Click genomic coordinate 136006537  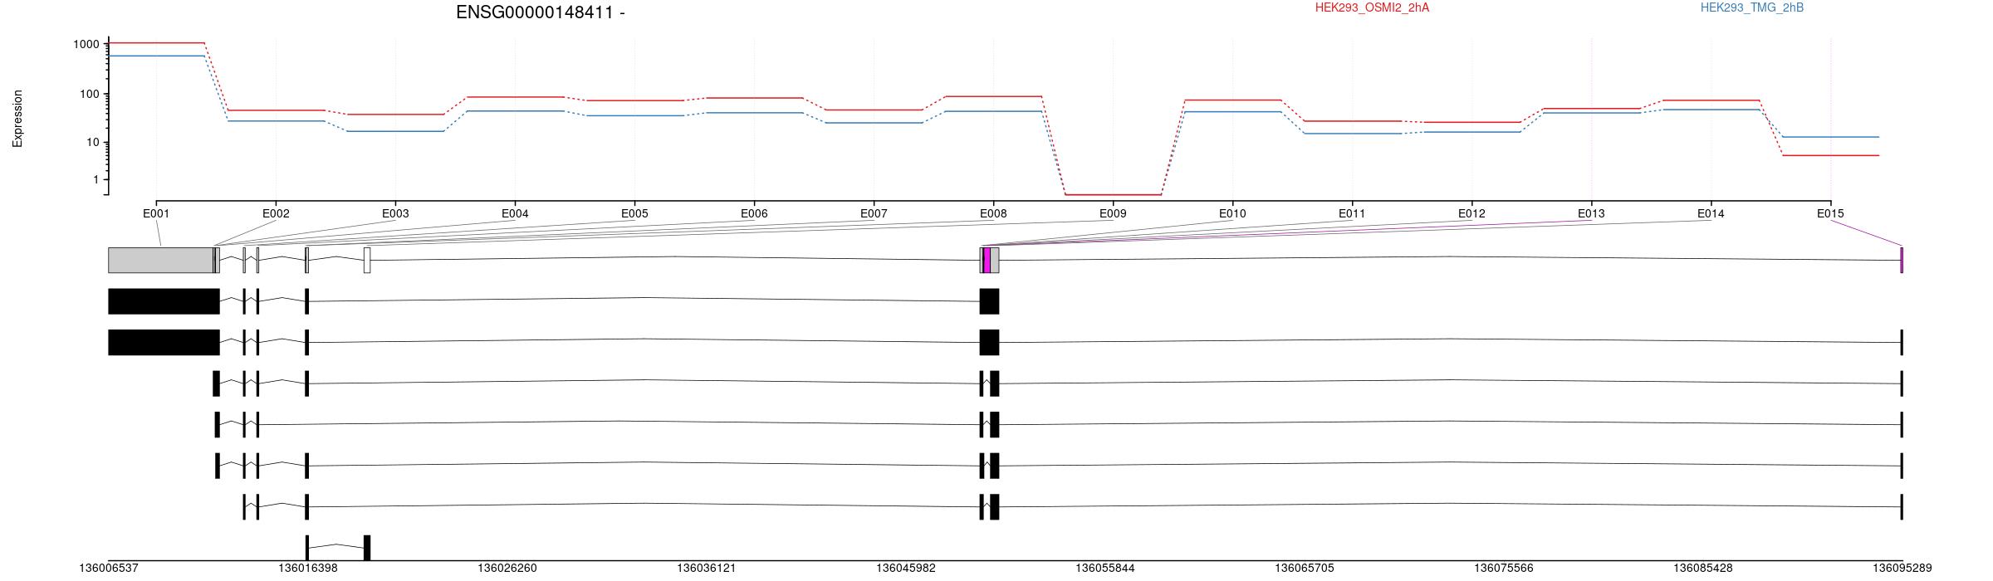pyautogui.click(x=109, y=569)
